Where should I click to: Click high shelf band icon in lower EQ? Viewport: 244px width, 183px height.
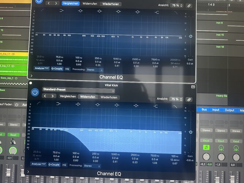click(x=155, y=106)
